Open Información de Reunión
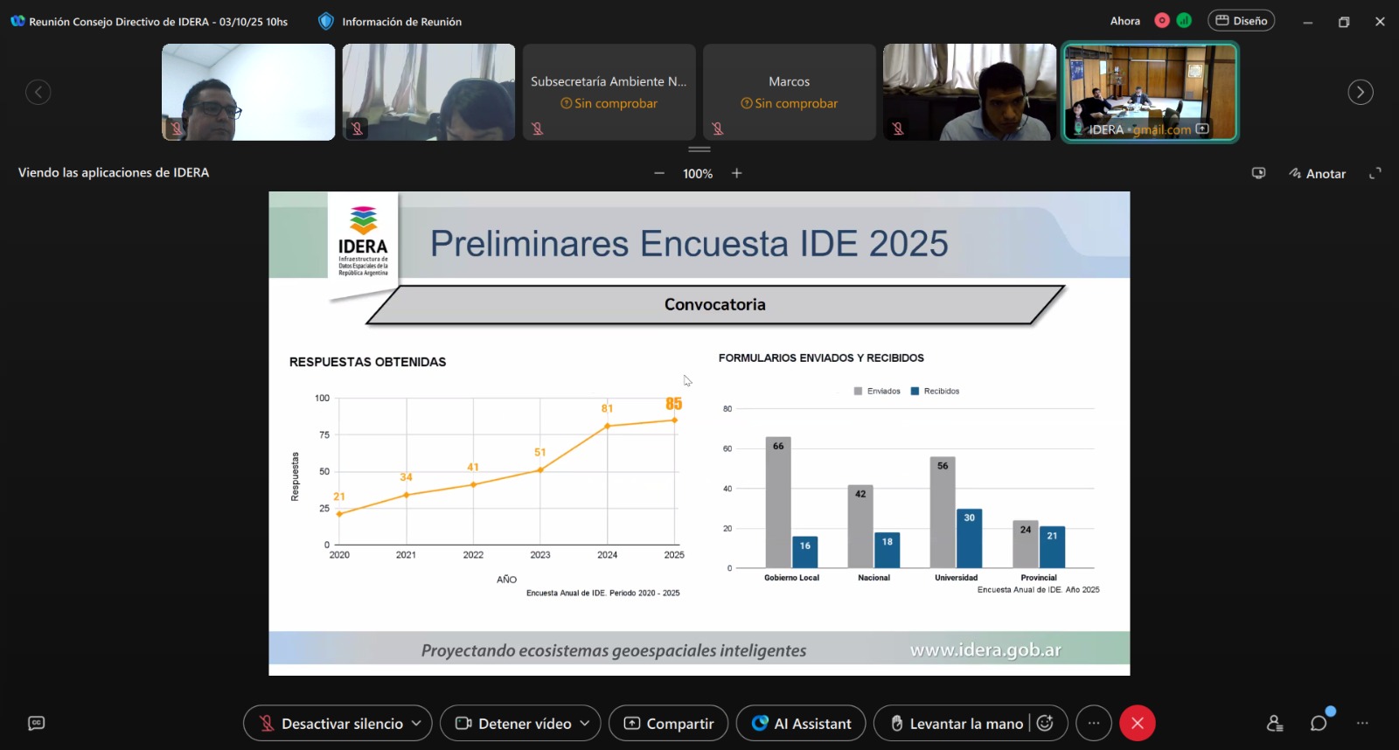 390,21
